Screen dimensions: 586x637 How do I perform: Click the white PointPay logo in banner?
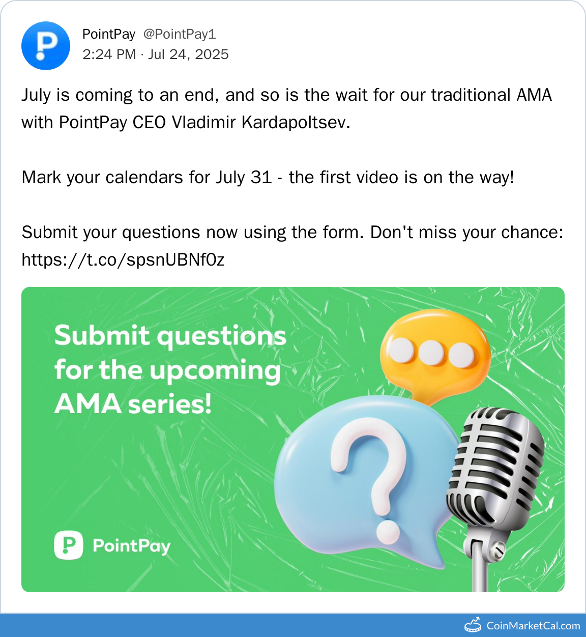pyautogui.click(x=69, y=545)
